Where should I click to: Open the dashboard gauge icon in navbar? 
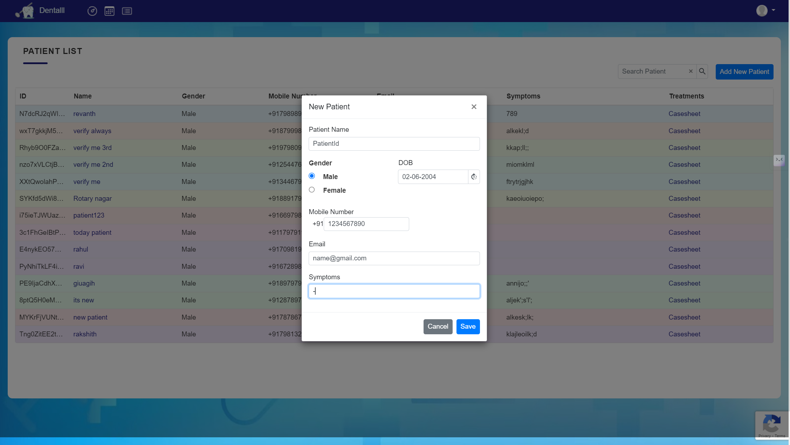[92, 11]
